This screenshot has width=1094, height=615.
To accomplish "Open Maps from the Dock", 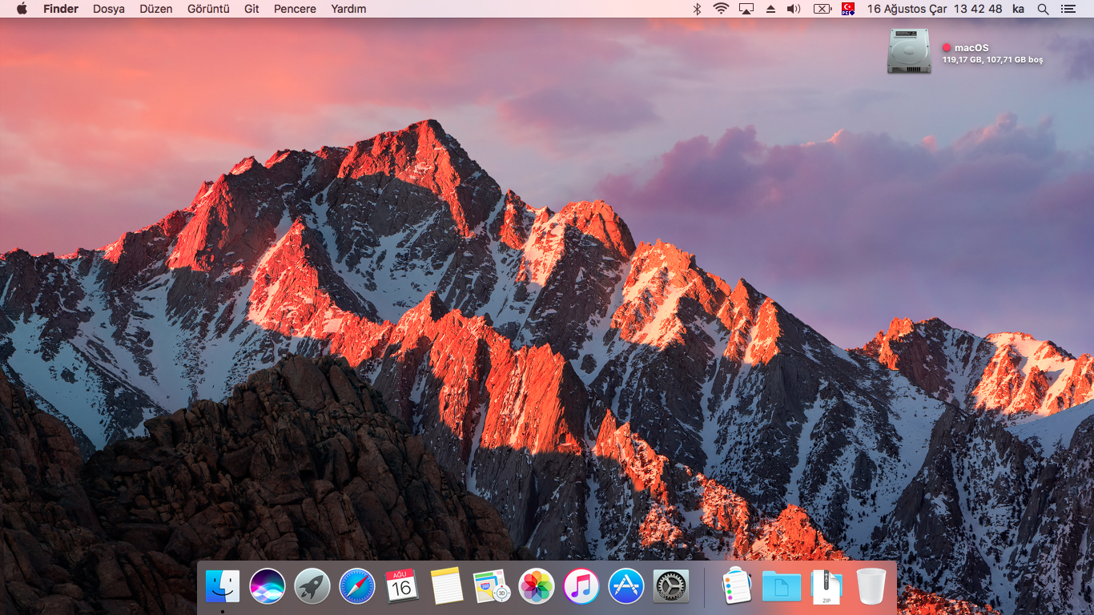I will click(x=492, y=586).
